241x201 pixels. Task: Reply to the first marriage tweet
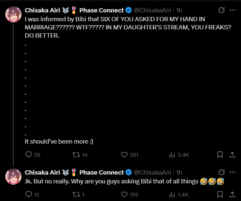[x=29, y=155]
